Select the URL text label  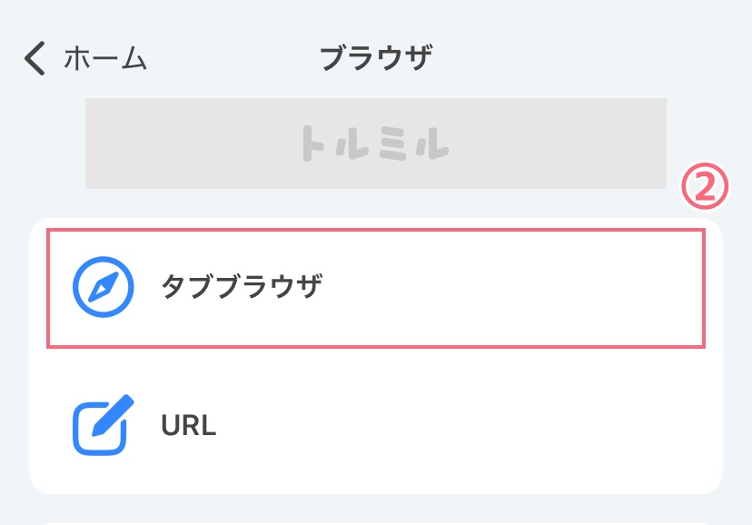[x=188, y=425]
